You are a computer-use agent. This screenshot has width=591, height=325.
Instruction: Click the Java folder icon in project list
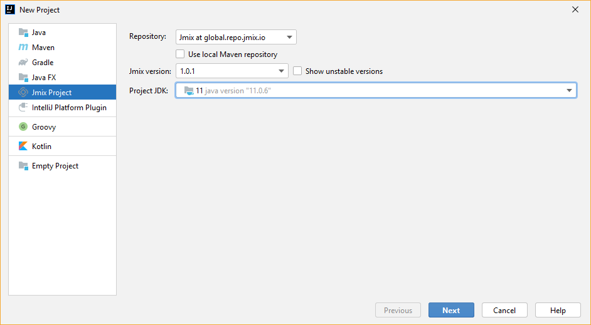click(x=23, y=33)
